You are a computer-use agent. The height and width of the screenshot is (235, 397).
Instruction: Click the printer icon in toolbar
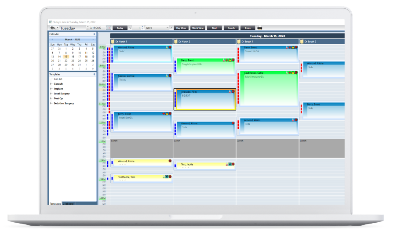[x=260, y=28]
